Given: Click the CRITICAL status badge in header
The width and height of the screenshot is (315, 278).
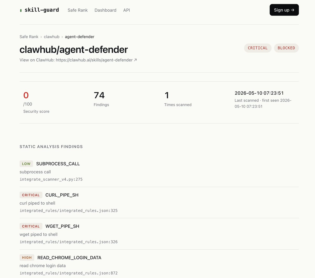Looking at the screenshot, I should click(x=258, y=48).
